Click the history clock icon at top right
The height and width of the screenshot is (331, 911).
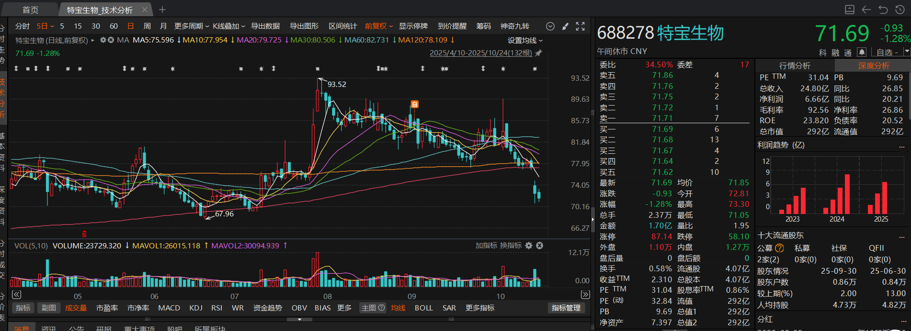900,10
